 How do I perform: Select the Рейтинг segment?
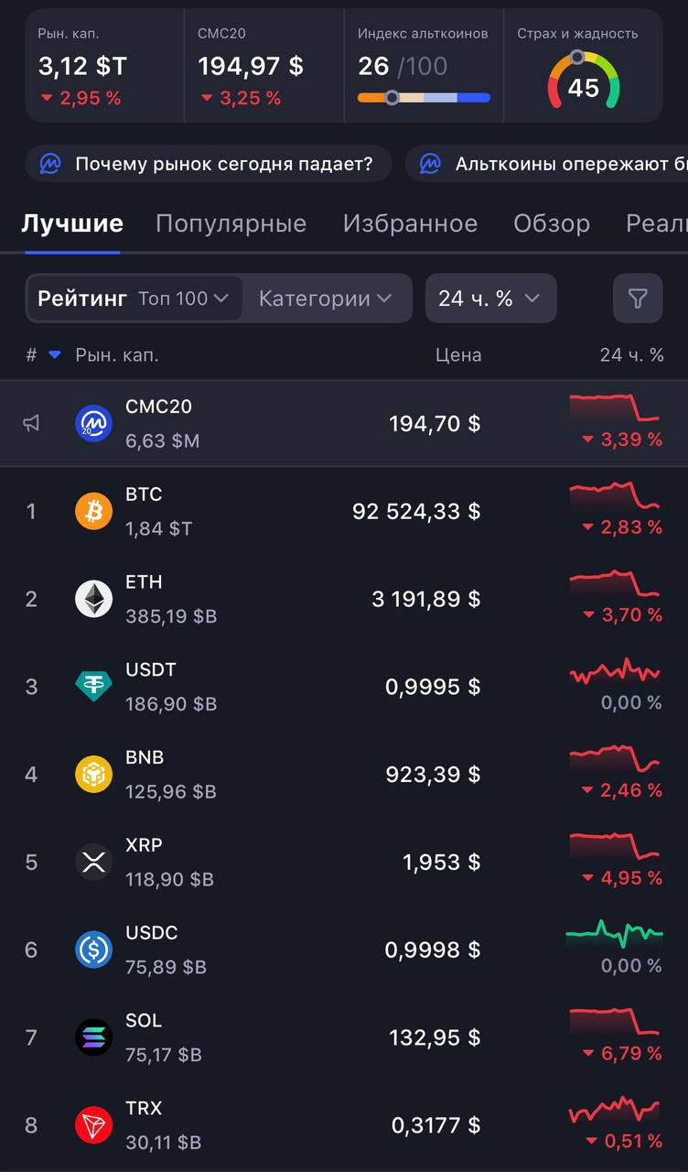coord(82,298)
